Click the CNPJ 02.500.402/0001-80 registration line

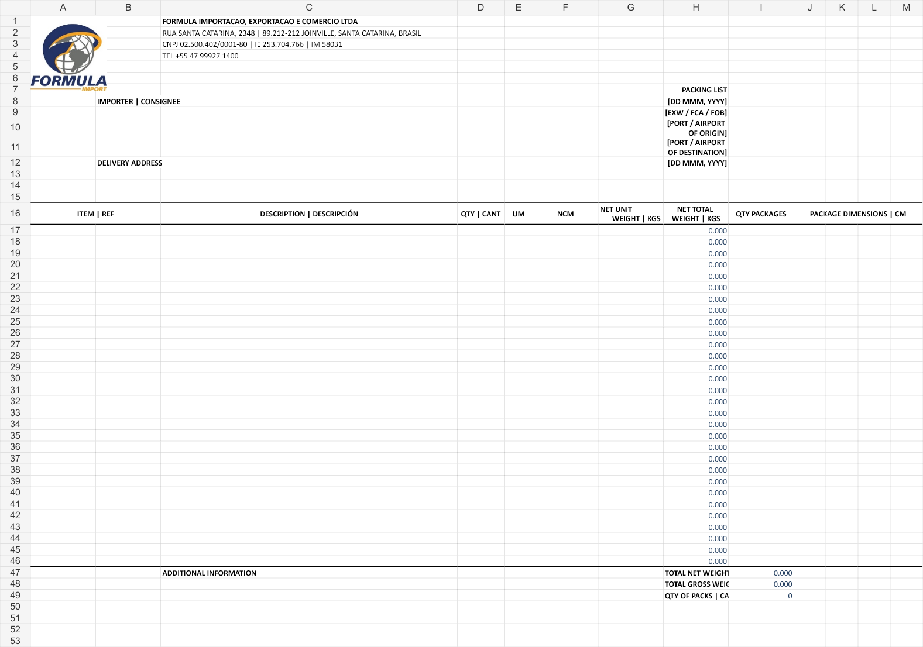point(252,44)
